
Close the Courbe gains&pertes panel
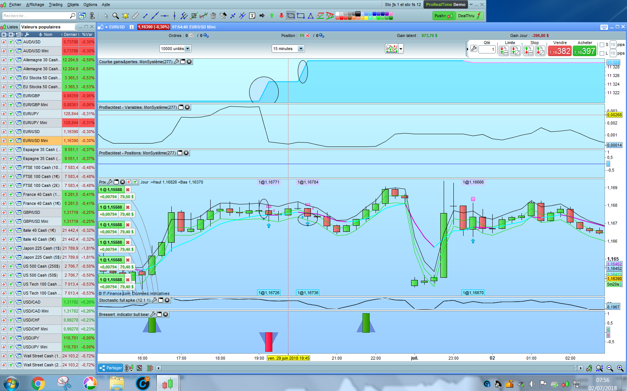coord(189,62)
